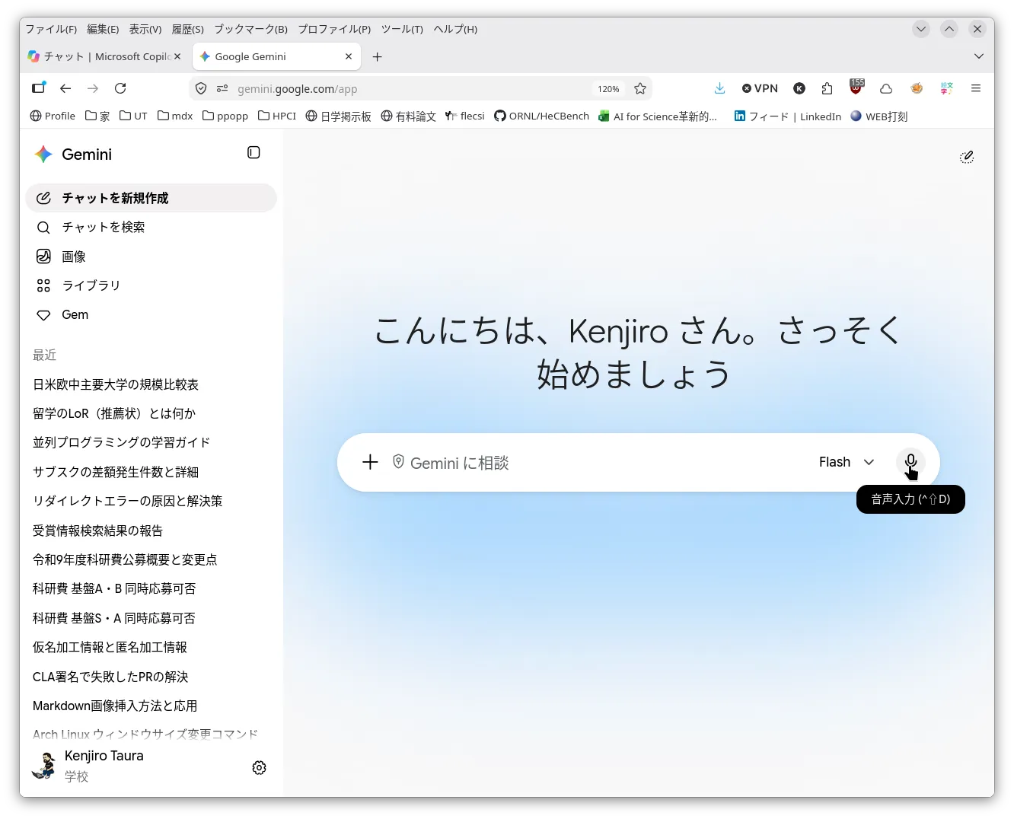
Task: Click the VPN toolbar button
Action: point(760,88)
